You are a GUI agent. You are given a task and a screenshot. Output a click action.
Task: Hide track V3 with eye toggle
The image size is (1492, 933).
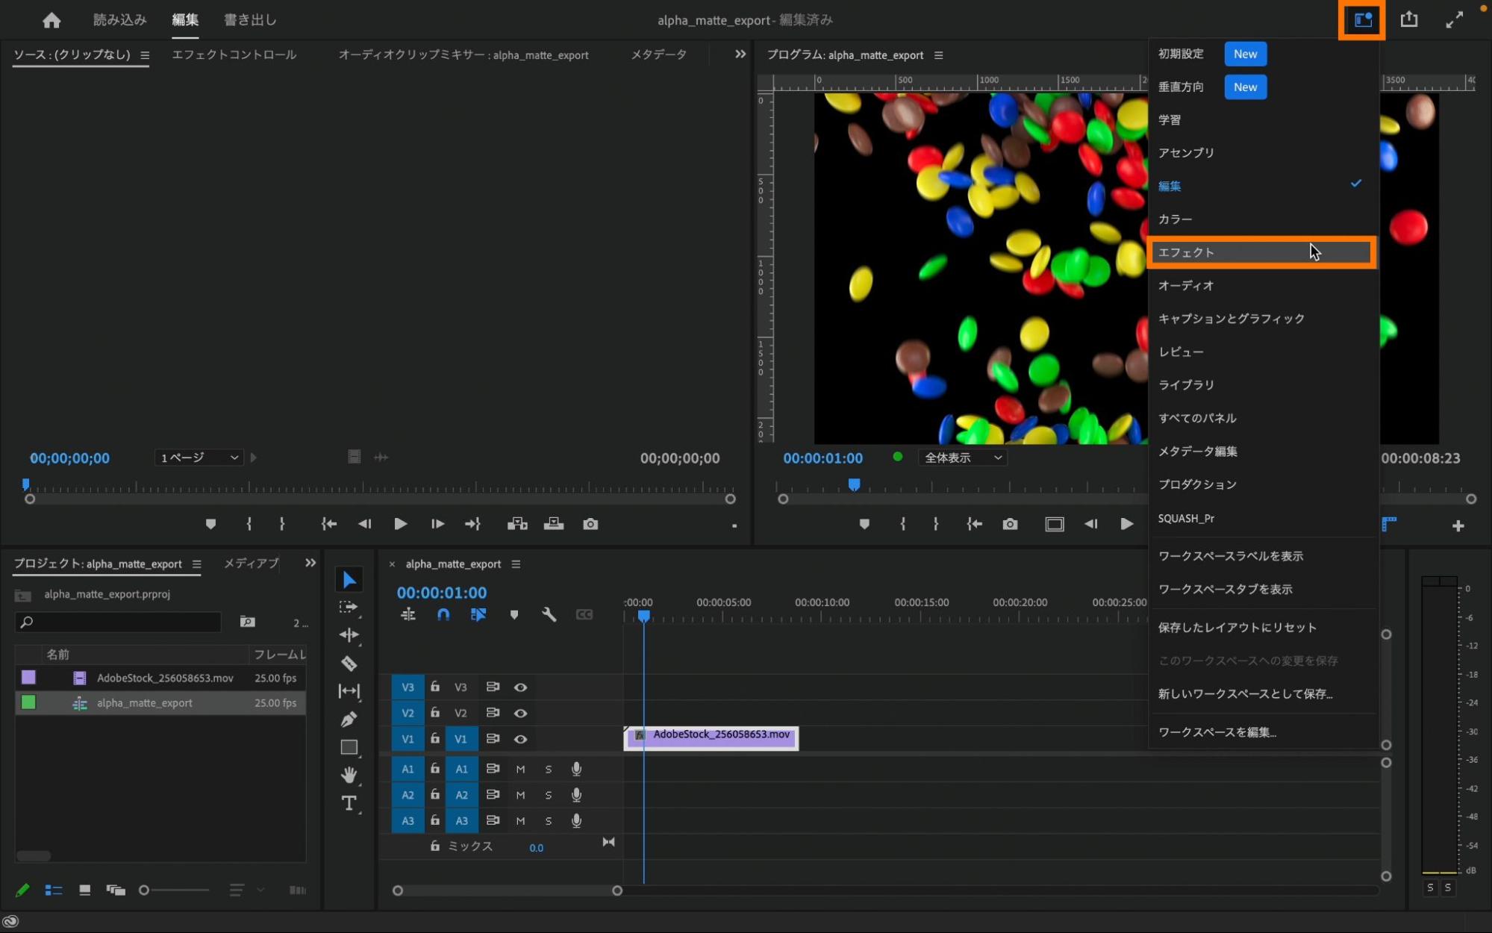tap(520, 687)
